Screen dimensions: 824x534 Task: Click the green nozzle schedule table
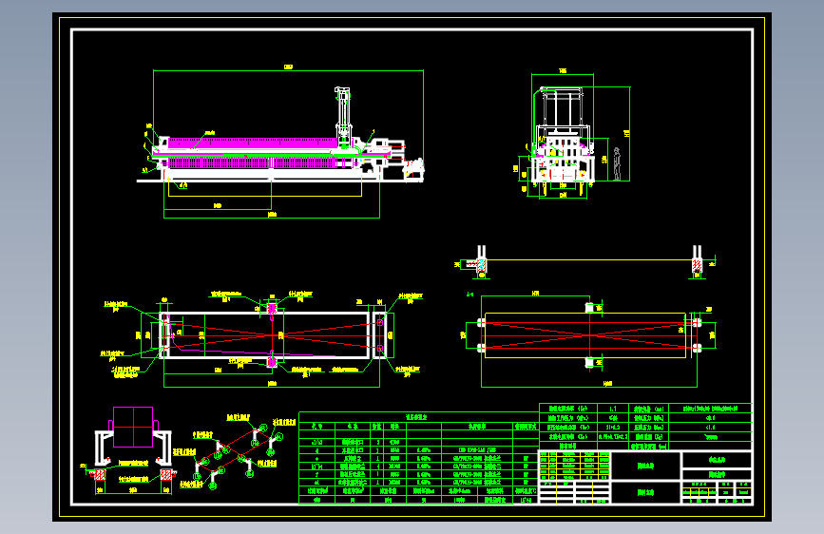tap(419, 458)
